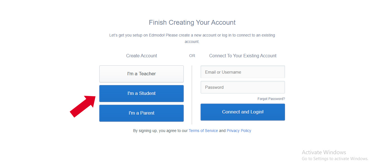Choose "I'm a Student" to create account

click(x=141, y=93)
